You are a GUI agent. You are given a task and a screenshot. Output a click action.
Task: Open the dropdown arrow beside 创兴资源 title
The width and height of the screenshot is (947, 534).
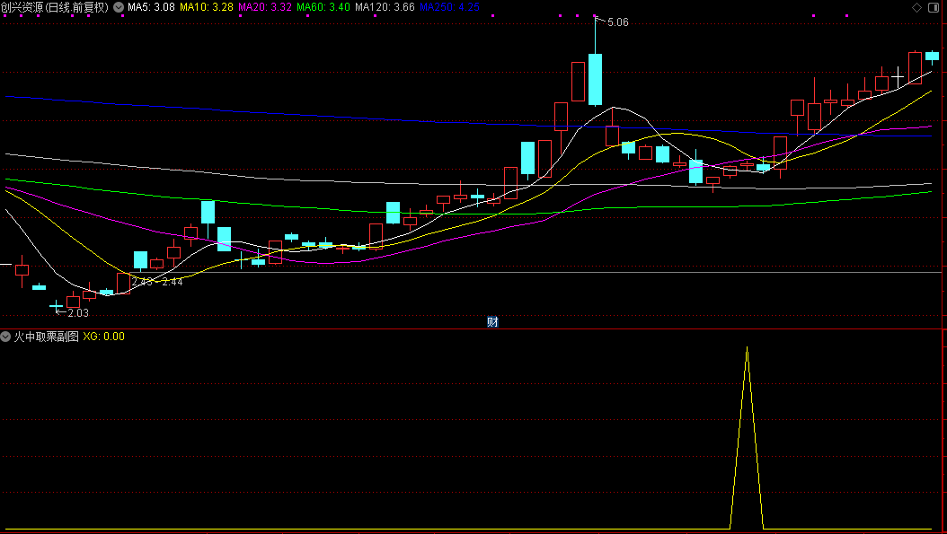[x=119, y=7]
